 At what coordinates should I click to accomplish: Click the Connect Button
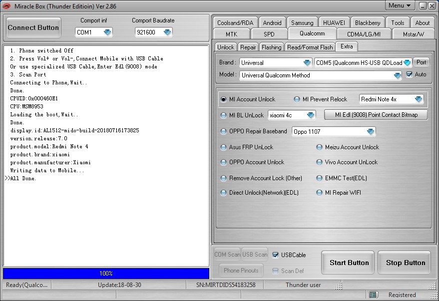coord(33,27)
